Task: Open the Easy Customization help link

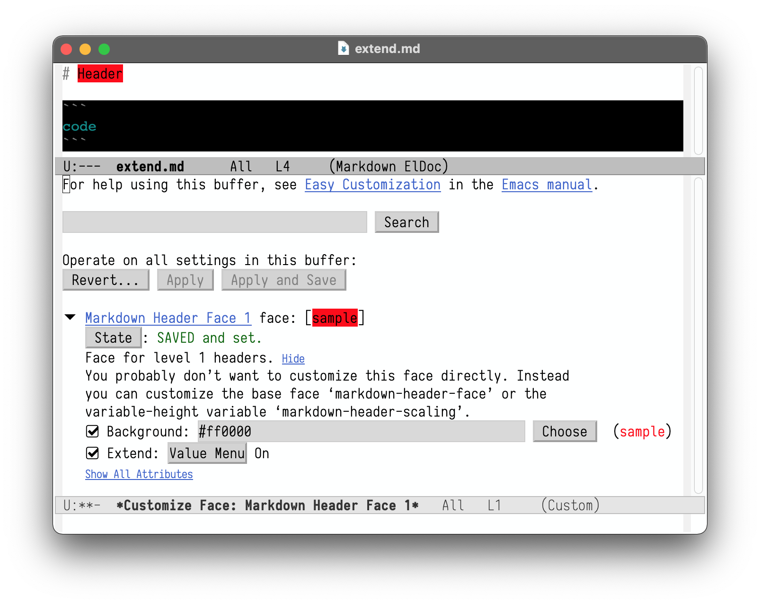Action: (372, 185)
